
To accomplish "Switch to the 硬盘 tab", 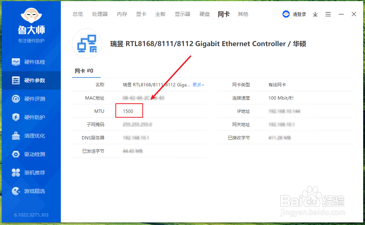I will click(205, 14).
